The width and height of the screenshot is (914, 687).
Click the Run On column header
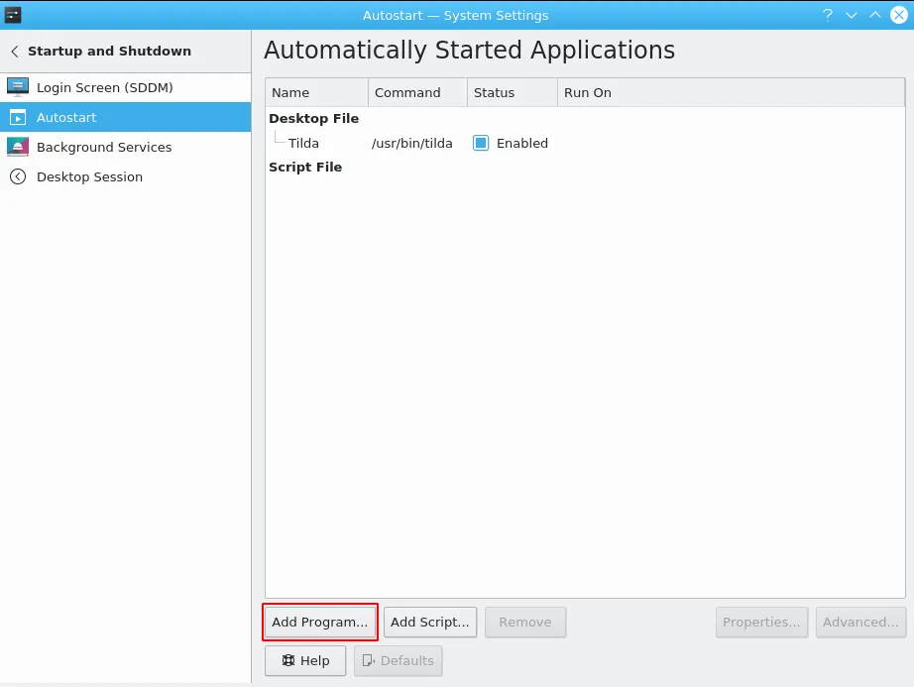(730, 92)
